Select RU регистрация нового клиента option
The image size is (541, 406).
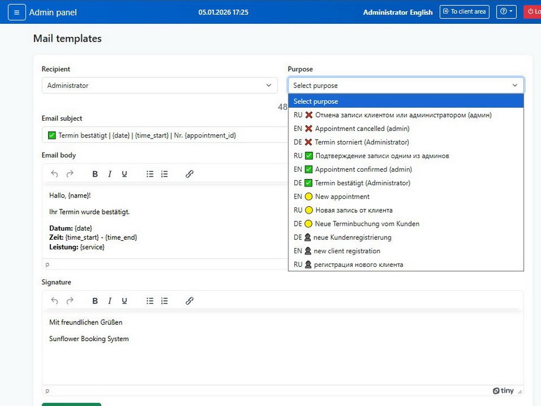406,265
